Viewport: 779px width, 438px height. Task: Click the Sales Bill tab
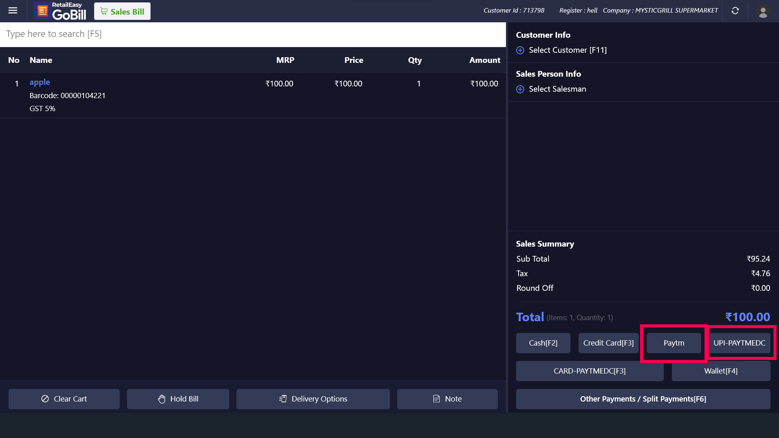[x=122, y=11]
